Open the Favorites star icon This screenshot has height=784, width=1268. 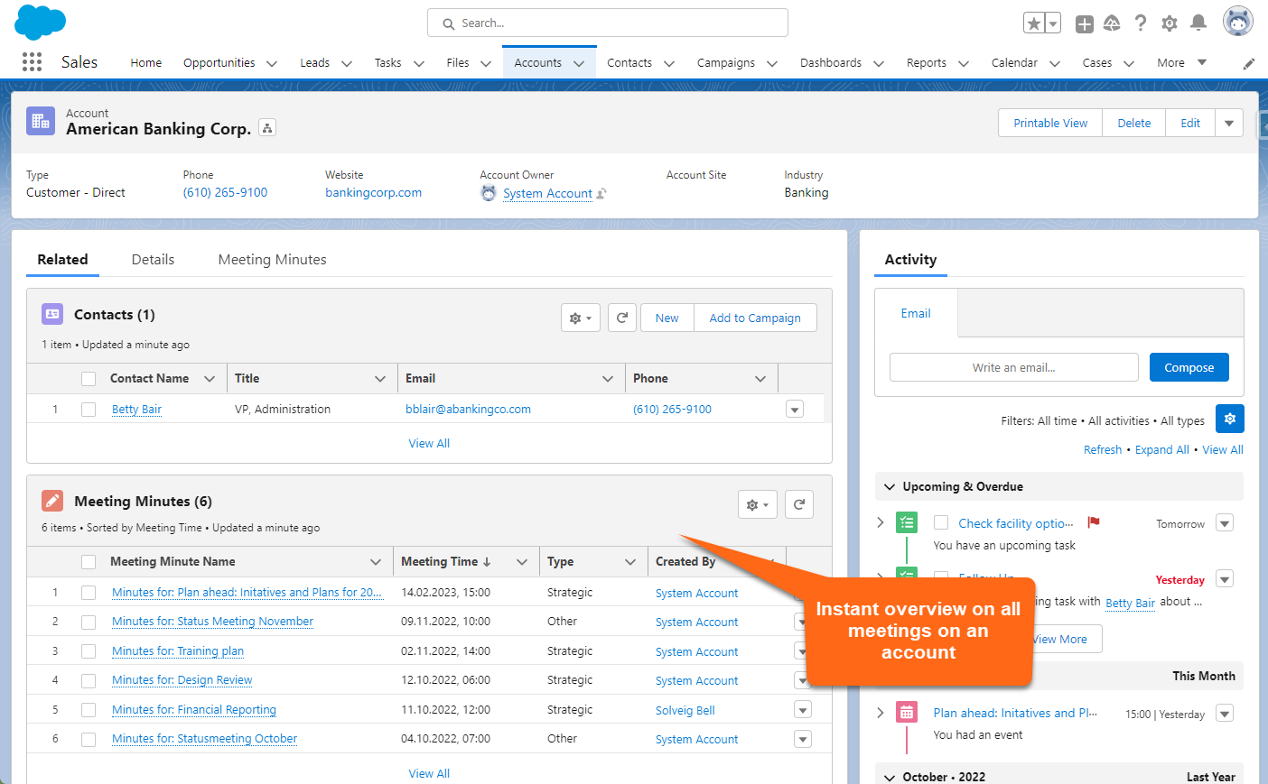[x=1034, y=23]
